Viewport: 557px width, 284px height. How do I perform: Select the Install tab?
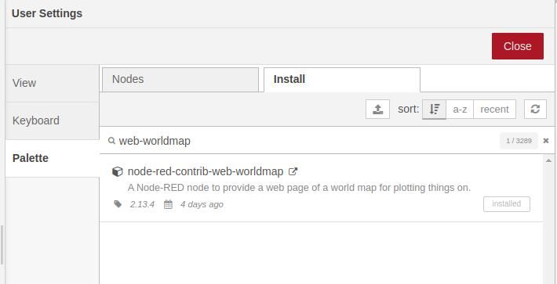coord(342,80)
